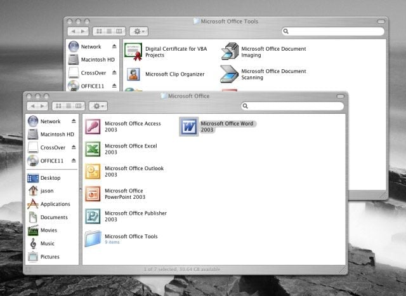Open Movies in the sidebar
The width and height of the screenshot is (406, 296).
tap(43, 230)
